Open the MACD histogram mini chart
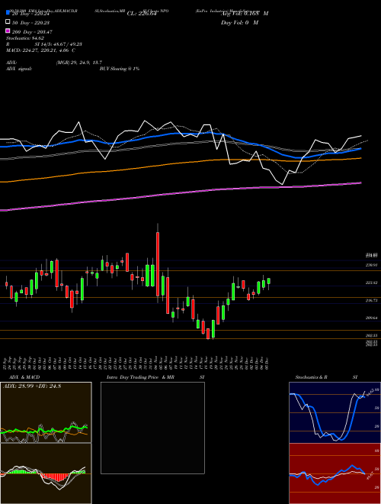The height and width of the screenshot is (504, 381). [46, 473]
